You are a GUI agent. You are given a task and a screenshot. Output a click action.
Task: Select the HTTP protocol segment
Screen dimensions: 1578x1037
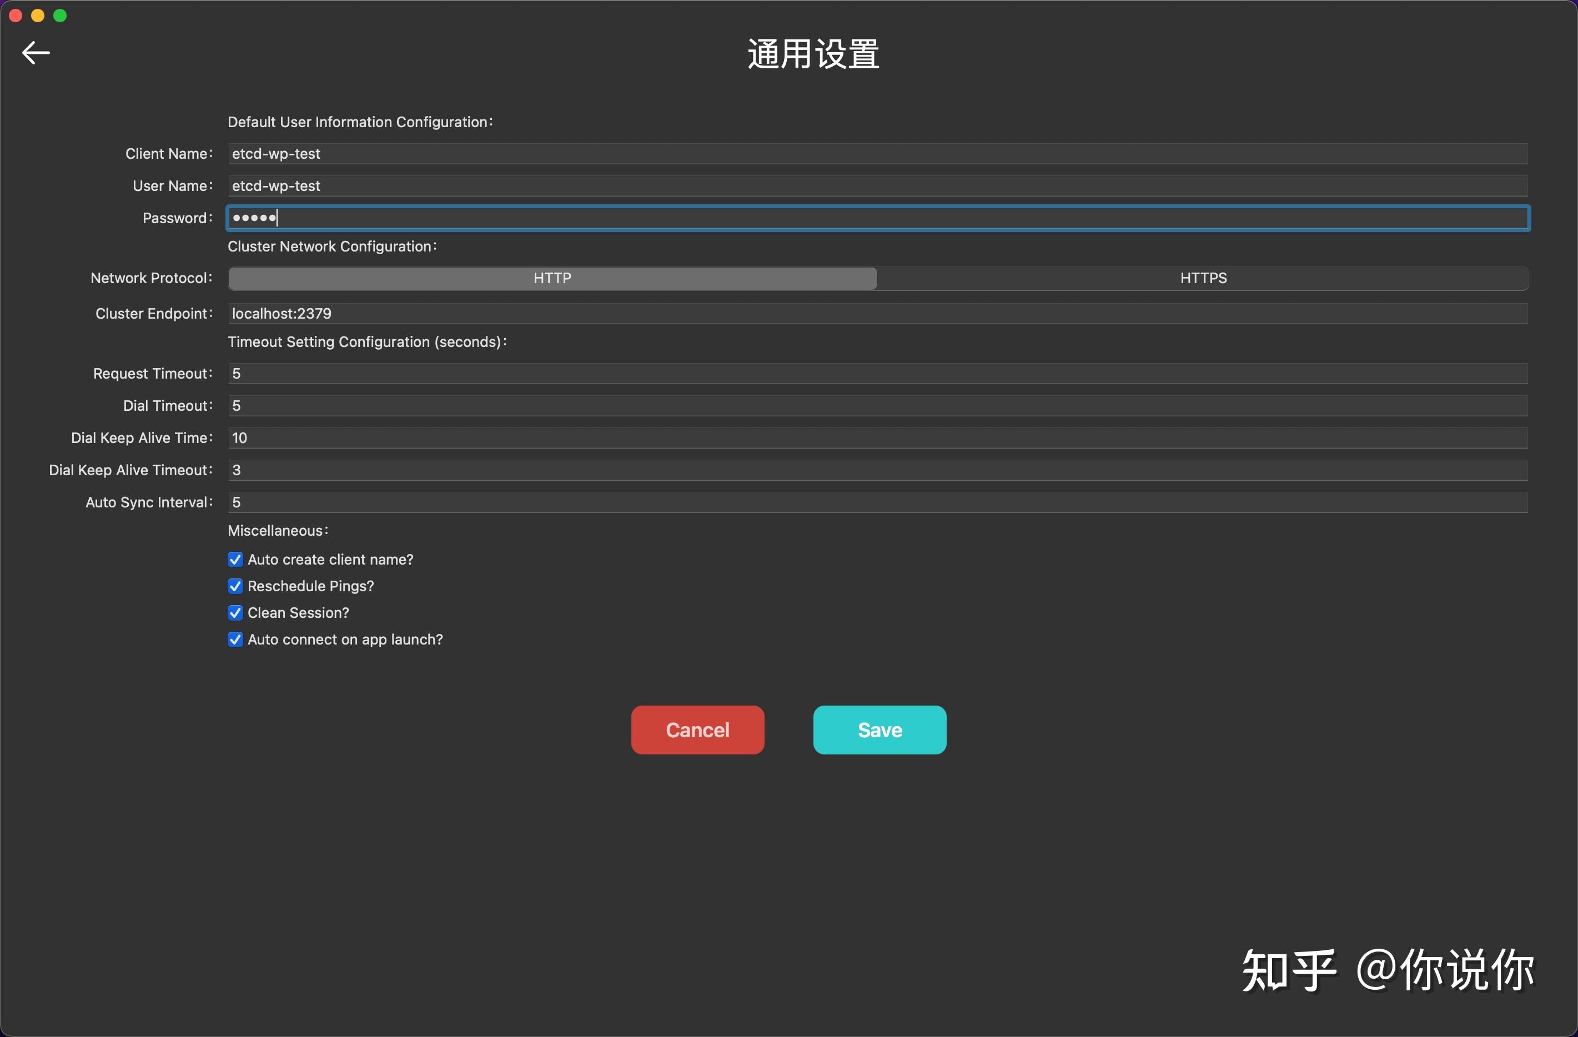click(552, 278)
